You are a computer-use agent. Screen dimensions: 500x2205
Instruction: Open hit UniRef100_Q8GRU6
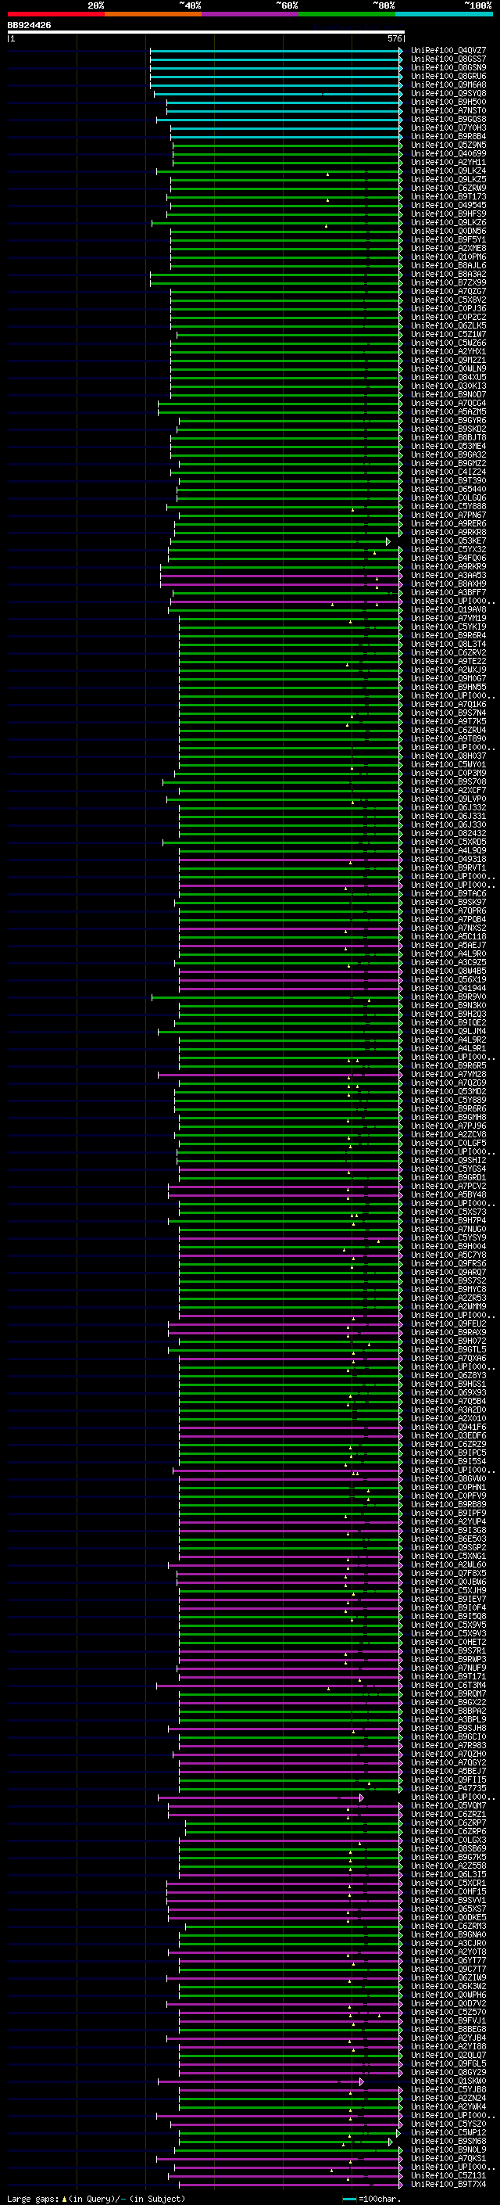pos(448,76)
